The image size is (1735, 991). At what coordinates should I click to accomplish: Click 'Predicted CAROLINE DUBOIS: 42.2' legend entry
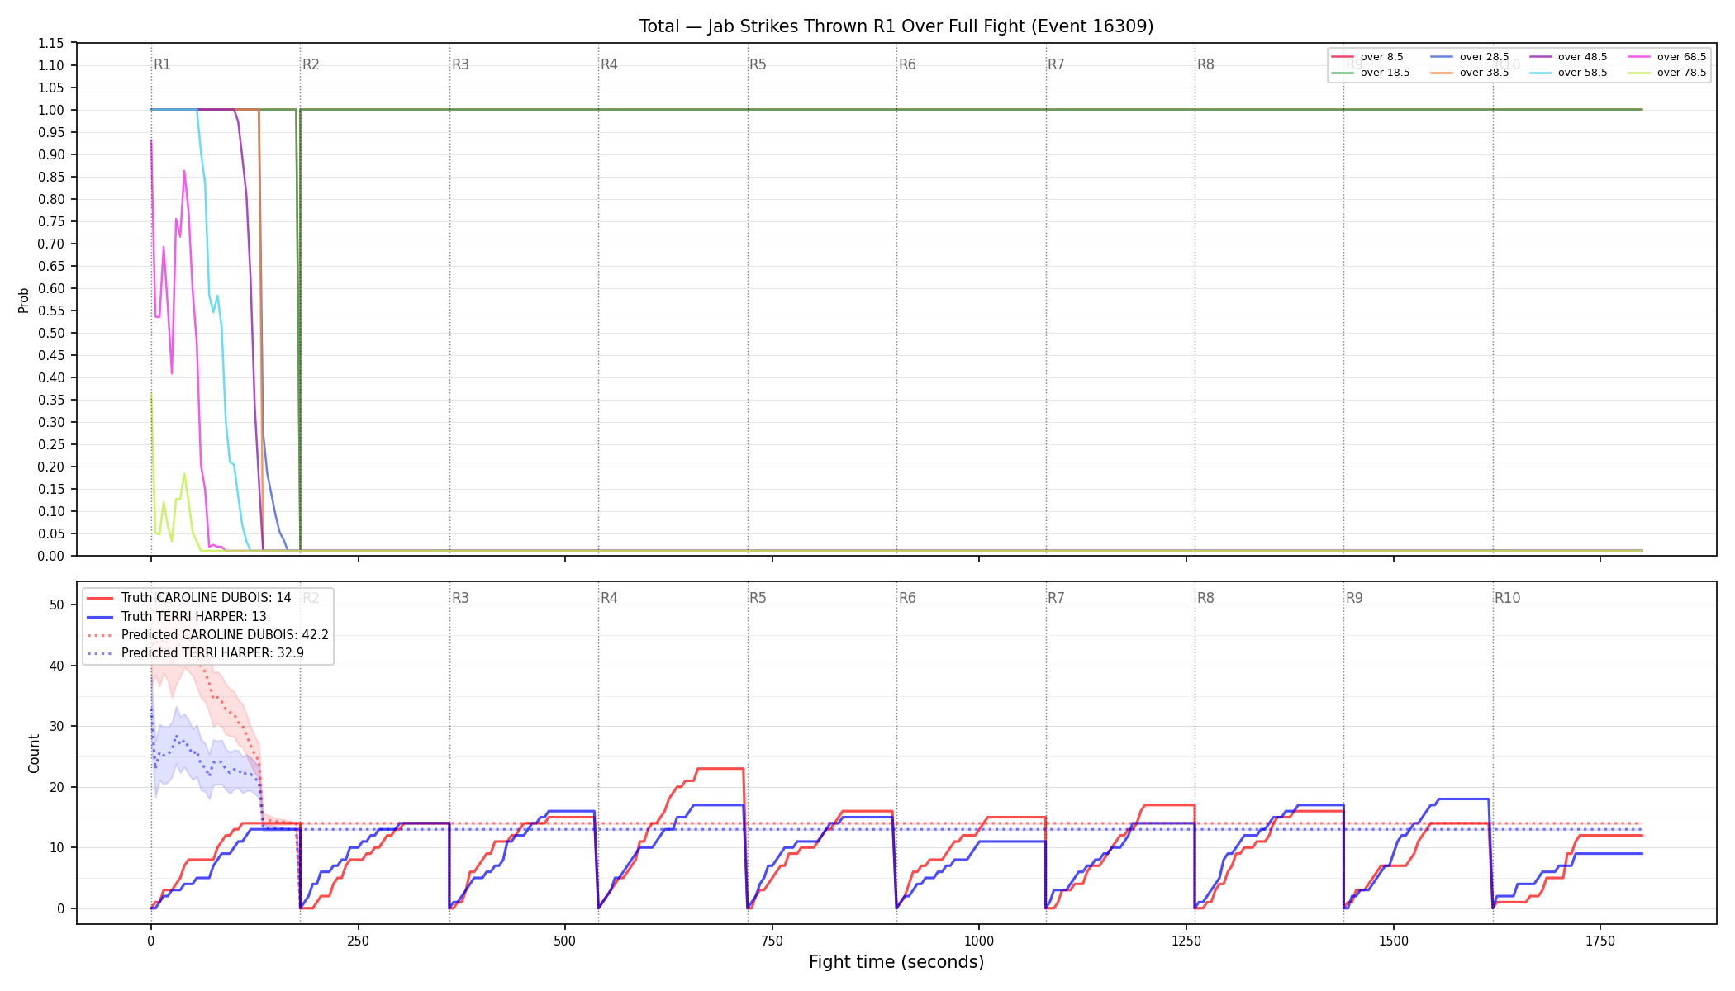pyautogui.click(x=207, y=635)
